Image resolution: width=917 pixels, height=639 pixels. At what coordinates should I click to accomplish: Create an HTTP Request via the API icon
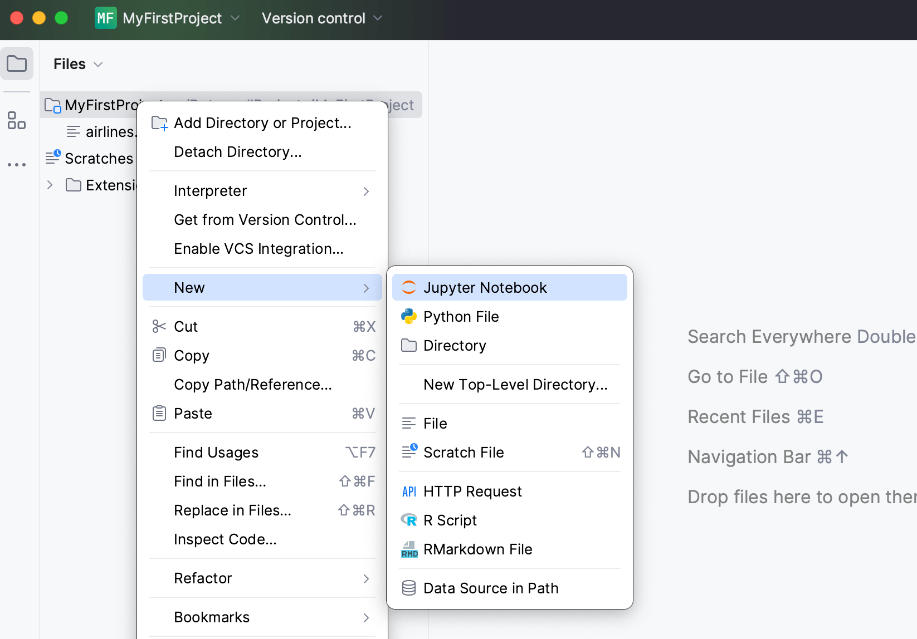472,491
